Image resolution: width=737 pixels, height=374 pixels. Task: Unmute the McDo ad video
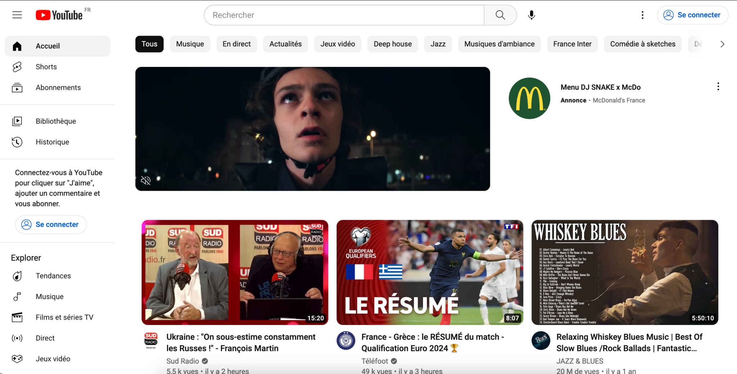click(145, 180)
